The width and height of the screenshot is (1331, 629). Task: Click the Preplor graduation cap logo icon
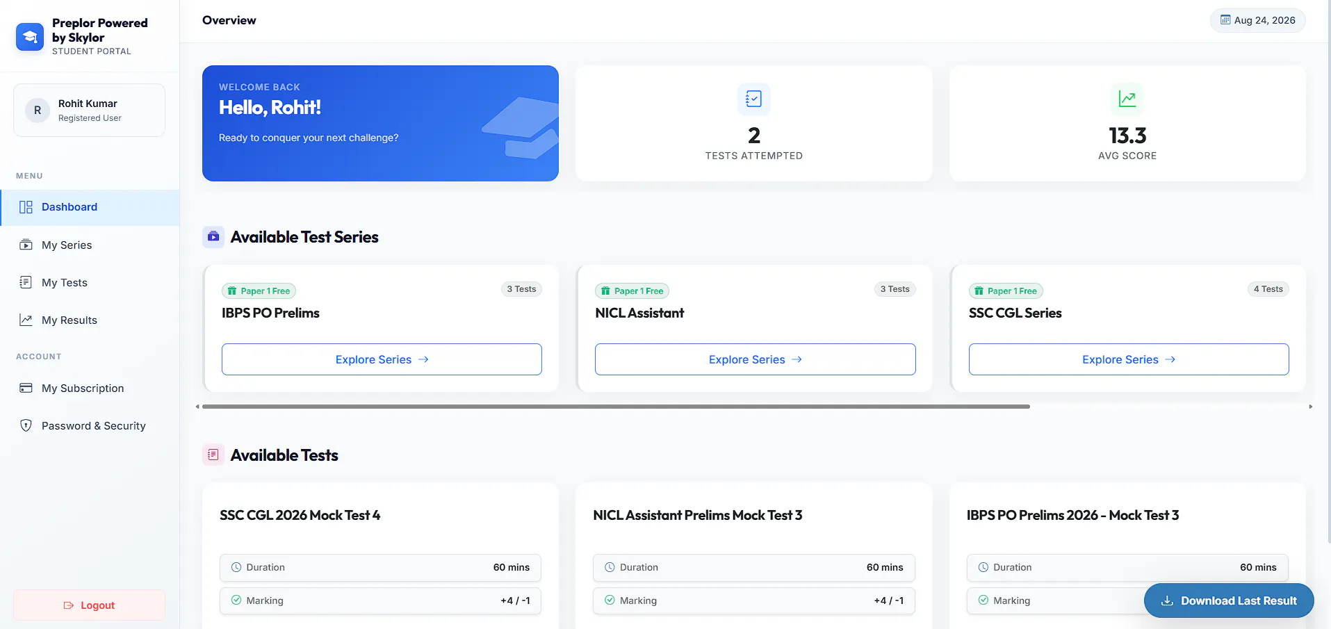[30, 37]
